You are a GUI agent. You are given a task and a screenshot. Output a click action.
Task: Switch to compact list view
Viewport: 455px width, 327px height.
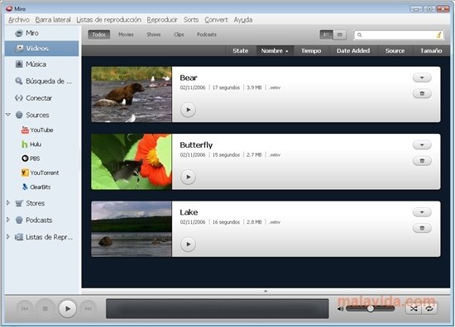[x=339, y=35]
